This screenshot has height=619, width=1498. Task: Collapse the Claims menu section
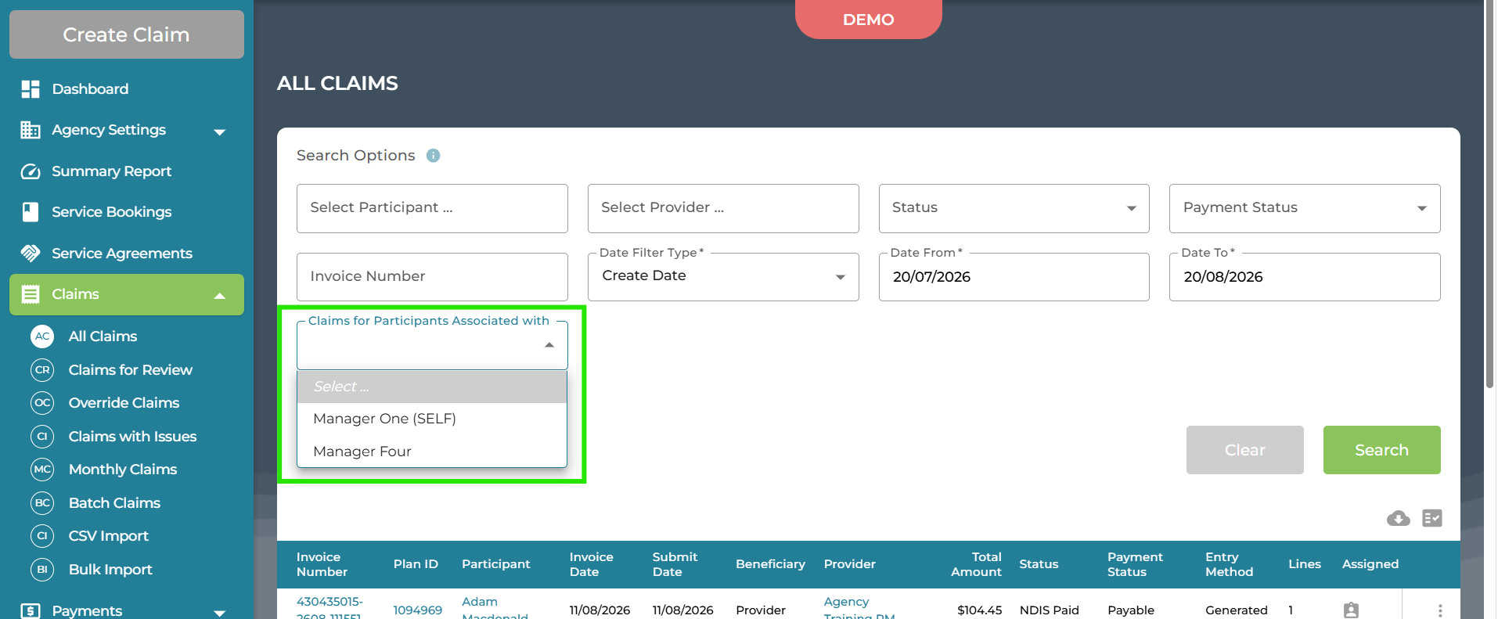220,296
